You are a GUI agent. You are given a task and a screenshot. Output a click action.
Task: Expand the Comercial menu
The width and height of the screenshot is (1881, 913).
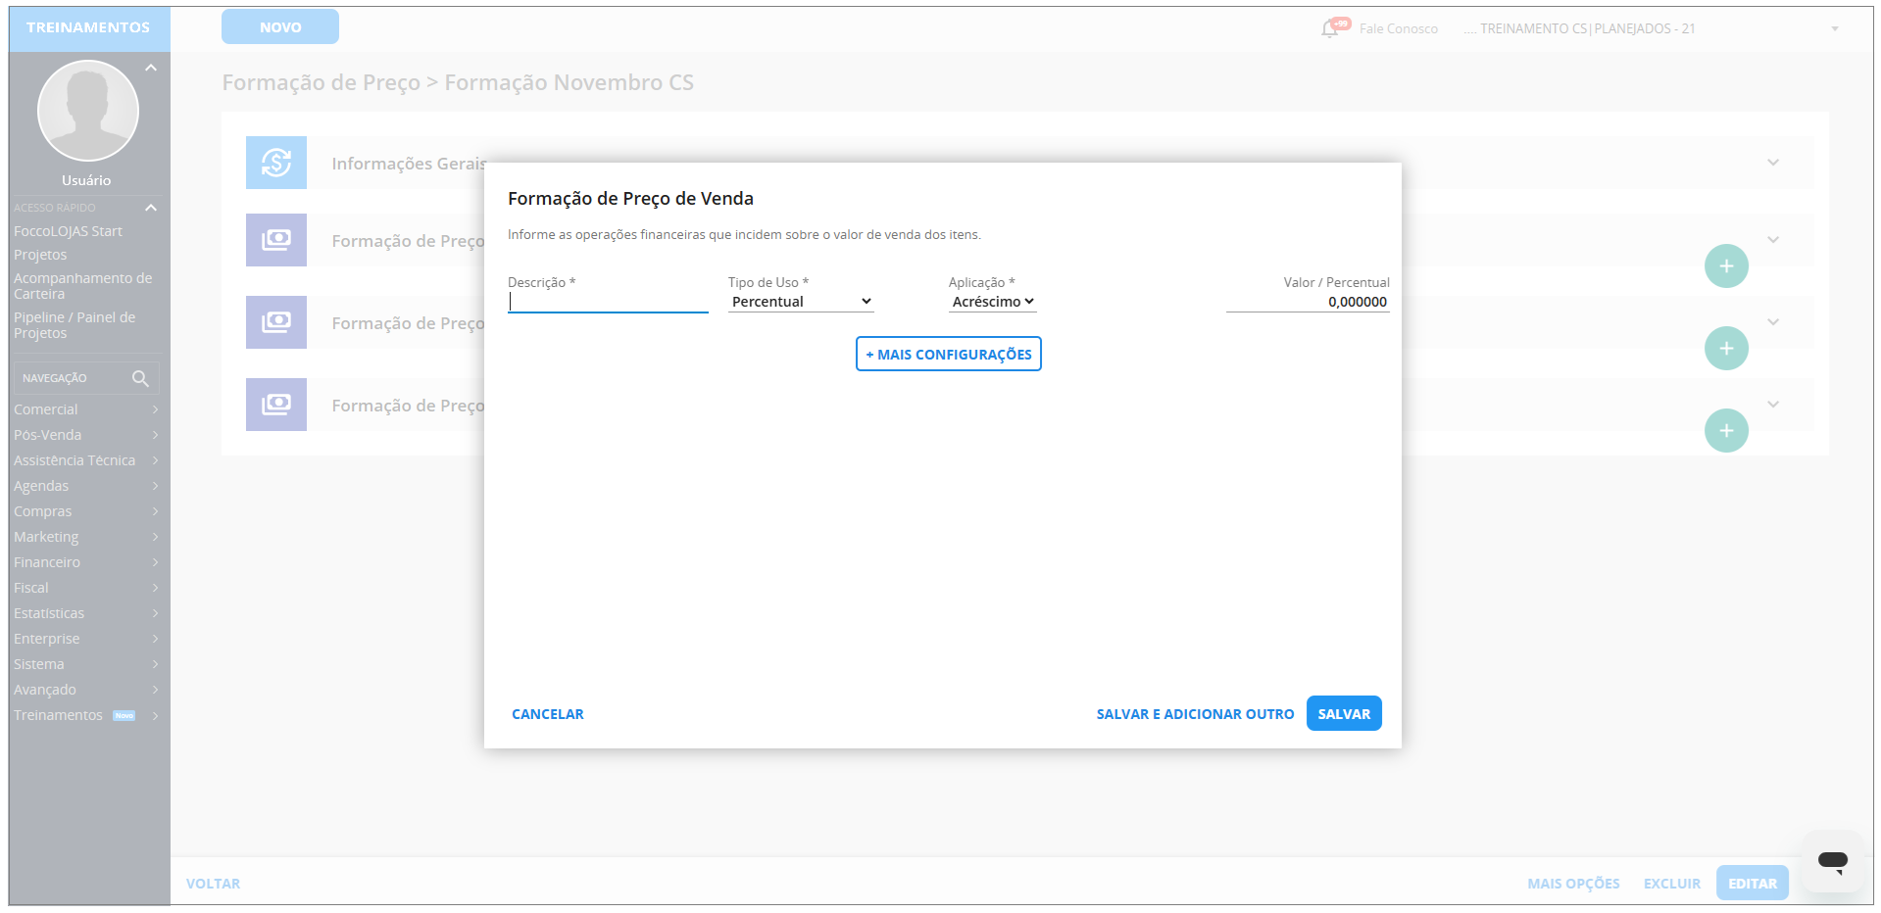pos(86,409)
